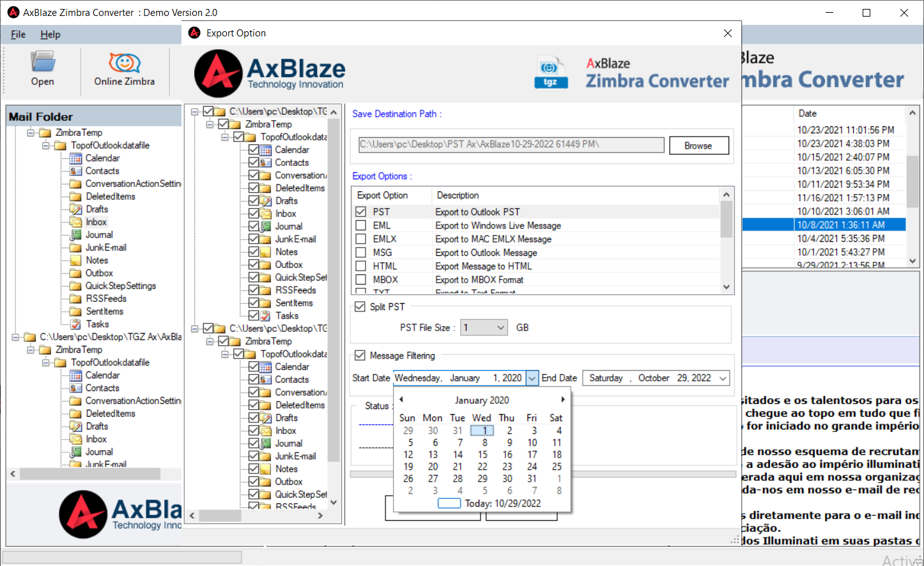924x566 pixels.
Task: Open the End Date calendar dropdown
Action: (723, 378)
